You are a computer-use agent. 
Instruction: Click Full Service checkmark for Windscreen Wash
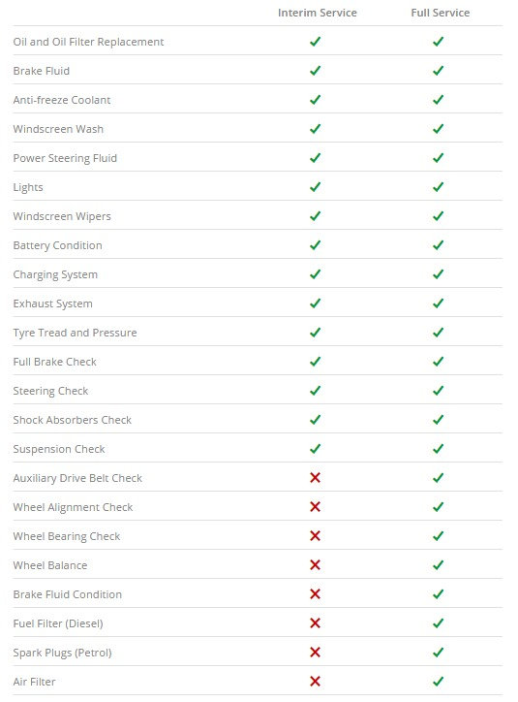pyautogui.click(x=438, y=129)
